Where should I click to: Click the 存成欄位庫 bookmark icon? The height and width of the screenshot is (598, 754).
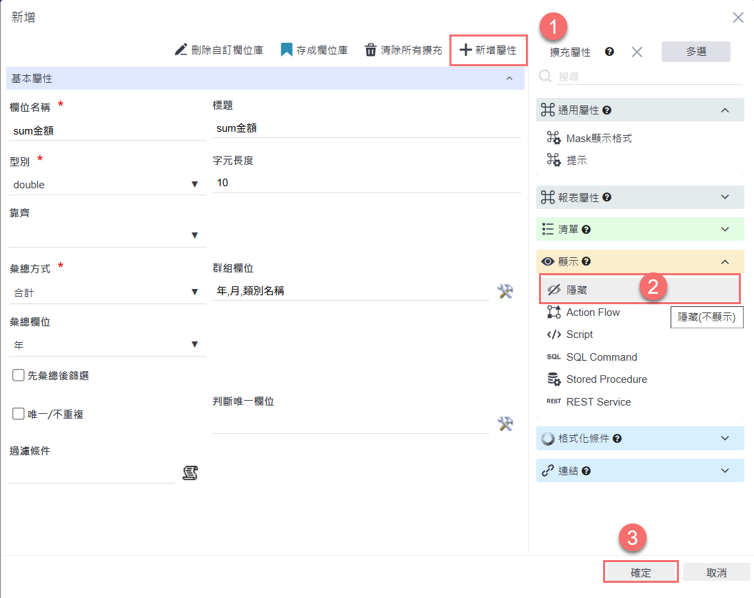tap(287, 50)
